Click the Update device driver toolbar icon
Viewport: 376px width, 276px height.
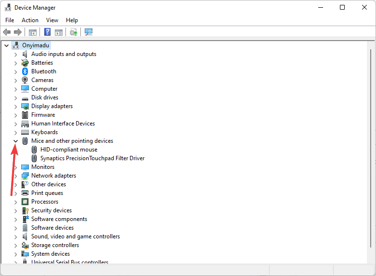pos(73,32)
